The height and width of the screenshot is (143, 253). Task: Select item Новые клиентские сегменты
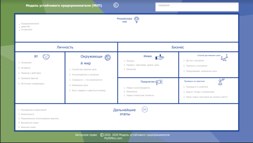(140, 95)
